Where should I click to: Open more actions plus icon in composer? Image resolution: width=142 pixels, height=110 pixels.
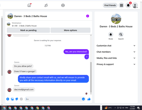8,99
